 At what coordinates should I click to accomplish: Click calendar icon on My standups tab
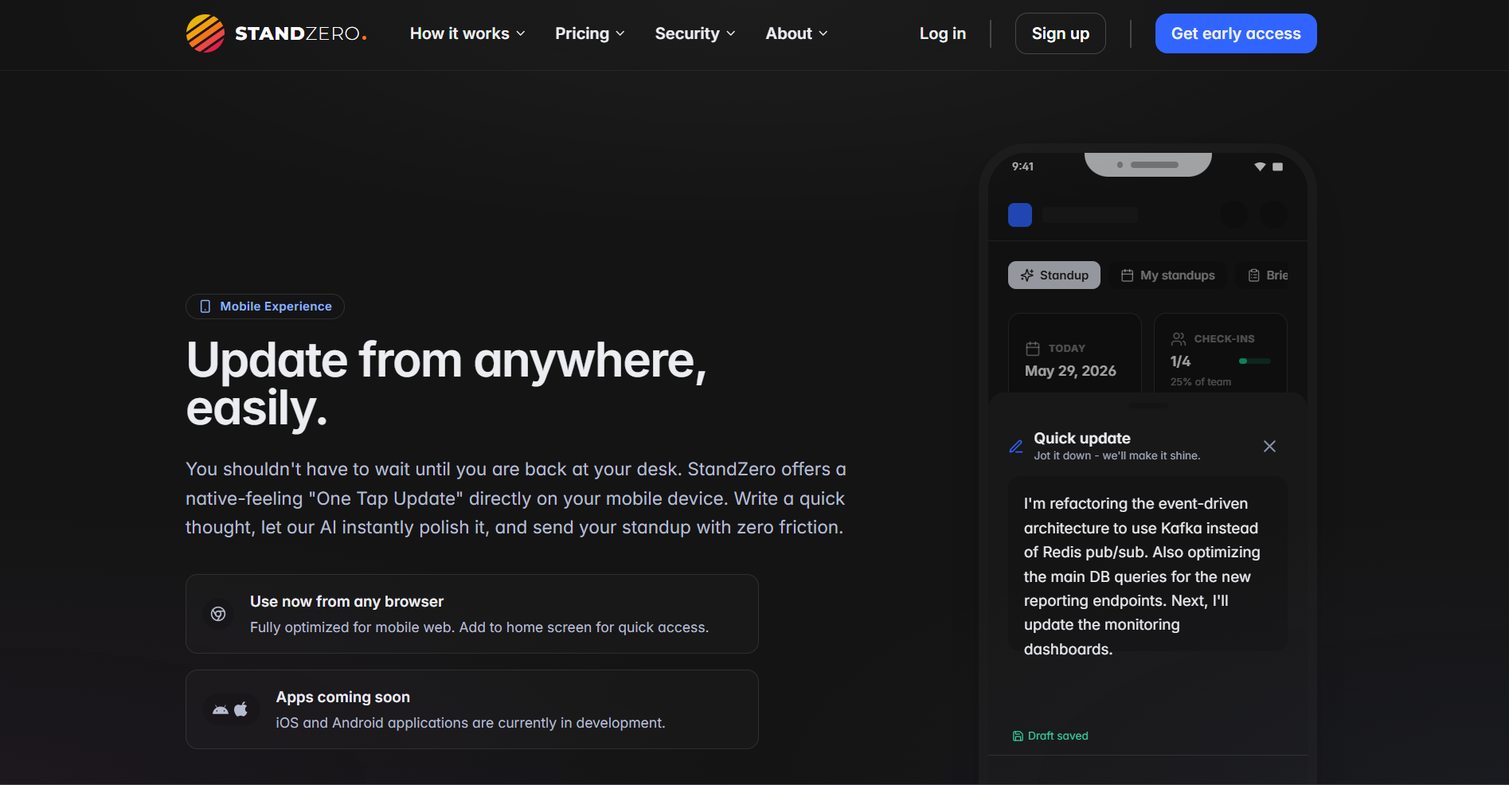(x=1127, y=275)
